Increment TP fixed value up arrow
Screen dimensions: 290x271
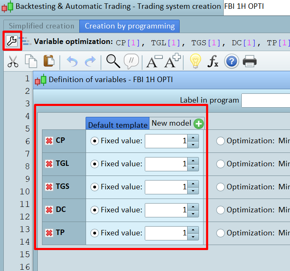193,230
